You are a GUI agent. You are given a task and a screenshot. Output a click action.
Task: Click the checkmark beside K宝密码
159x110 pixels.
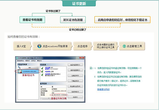click(42, 75)
